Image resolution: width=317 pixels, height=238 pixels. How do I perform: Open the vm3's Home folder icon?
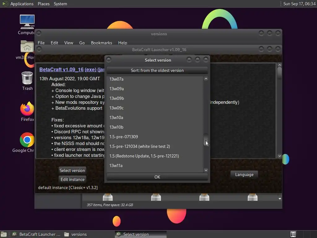pos(27,50)
